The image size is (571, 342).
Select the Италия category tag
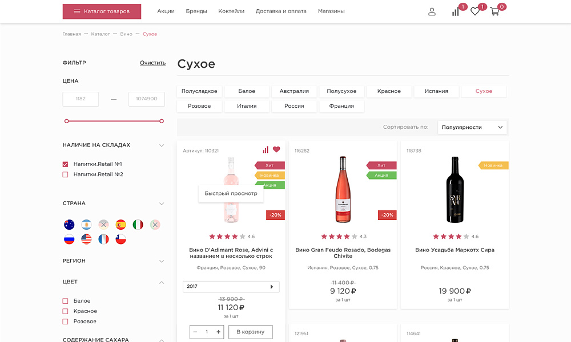coord(247,106)
